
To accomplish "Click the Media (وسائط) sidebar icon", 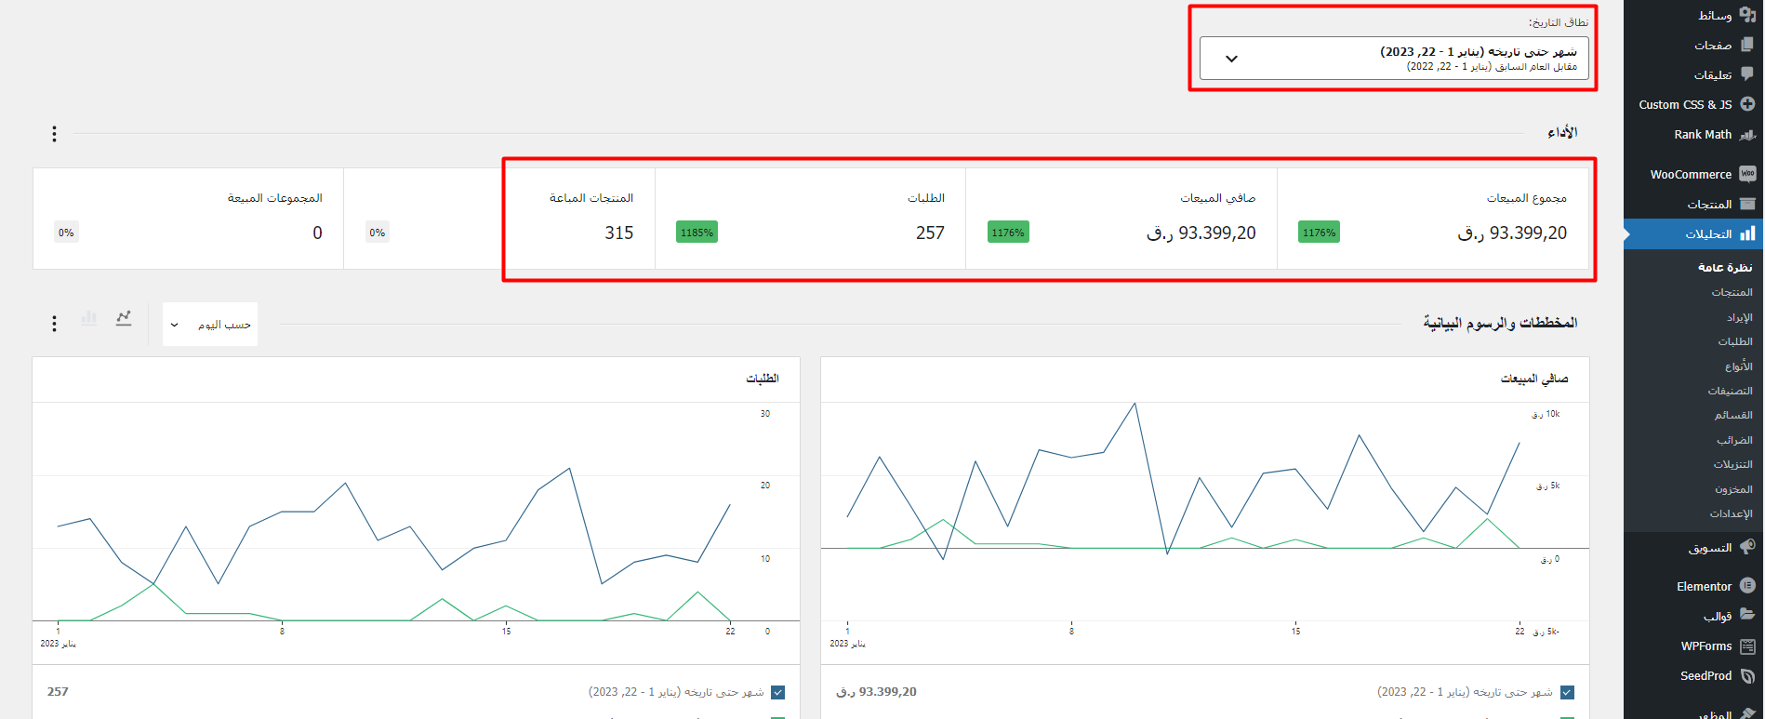I will [x=1747, y=15].
